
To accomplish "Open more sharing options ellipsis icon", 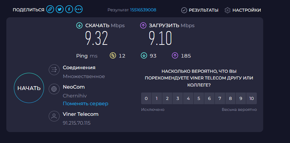I will point(79,9).
